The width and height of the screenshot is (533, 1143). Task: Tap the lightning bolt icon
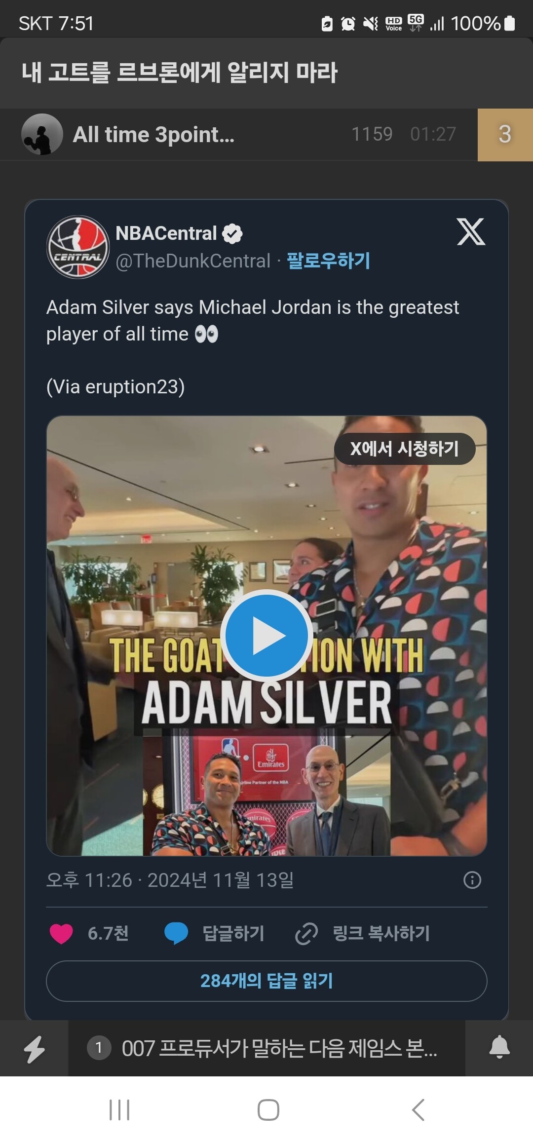click(x=34, y=1049)
